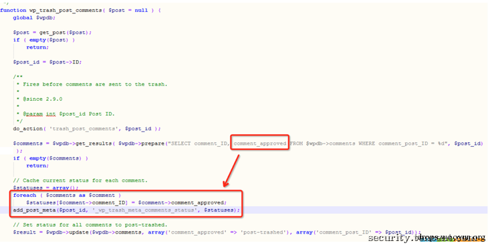Image resolution: width=488 pixels, height=245 pixels.
Task: Click the 'post-trashed' string in the update call
Action: [x=264, y=232]
